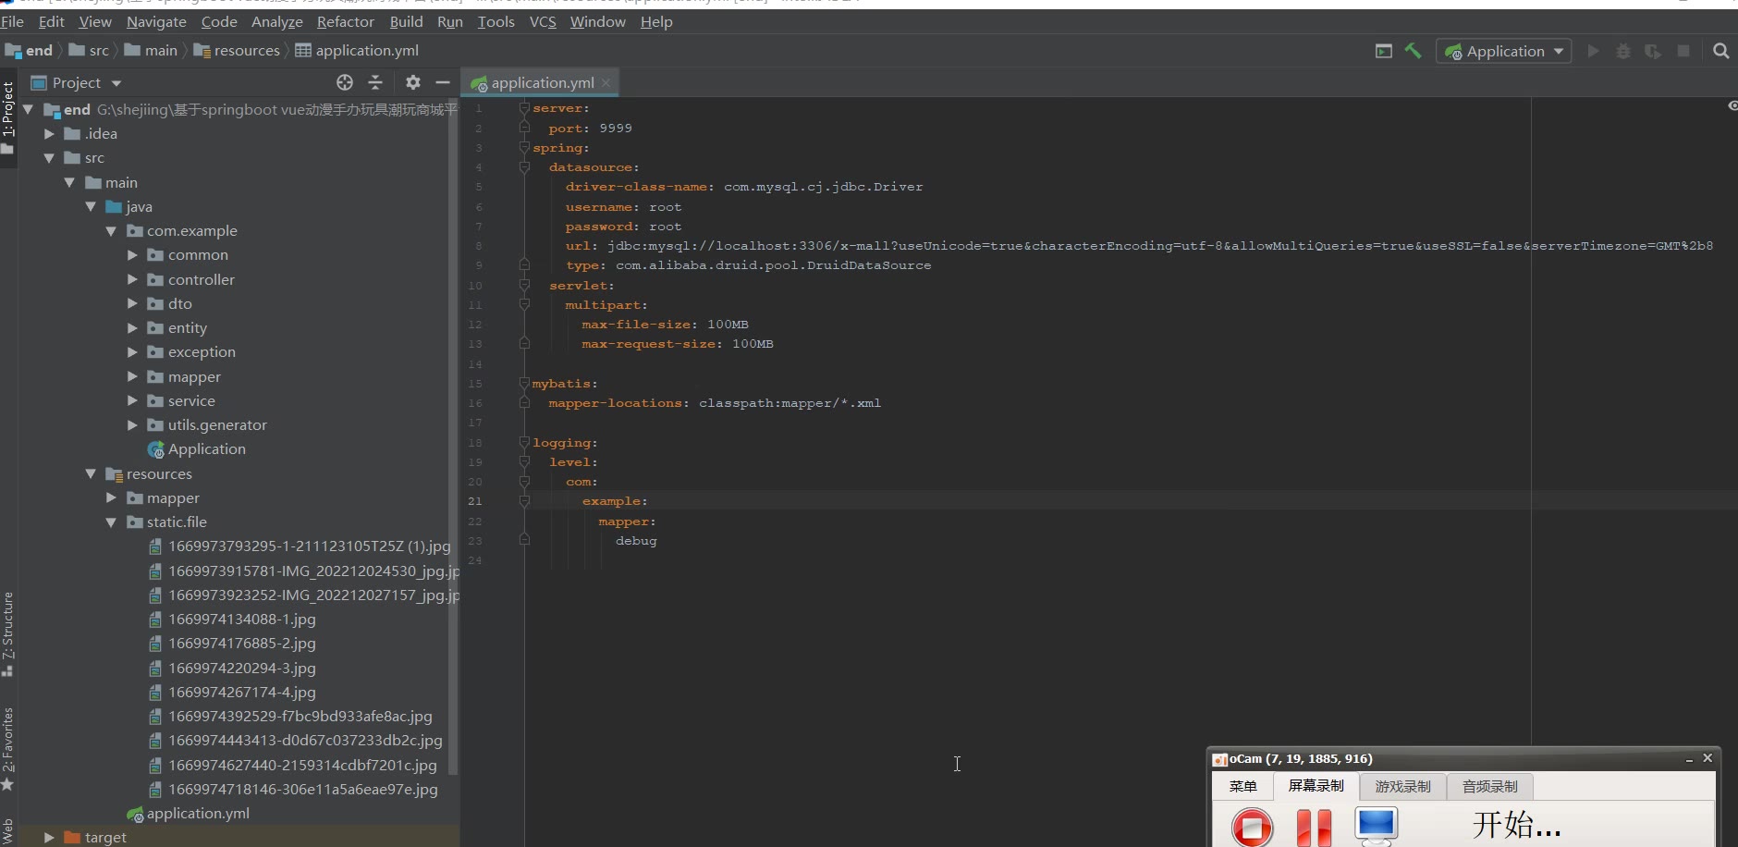This screenshot has height=847, width=1738.
Task: Open the Project view dropdown arrow
Action: tap(116, 83)
